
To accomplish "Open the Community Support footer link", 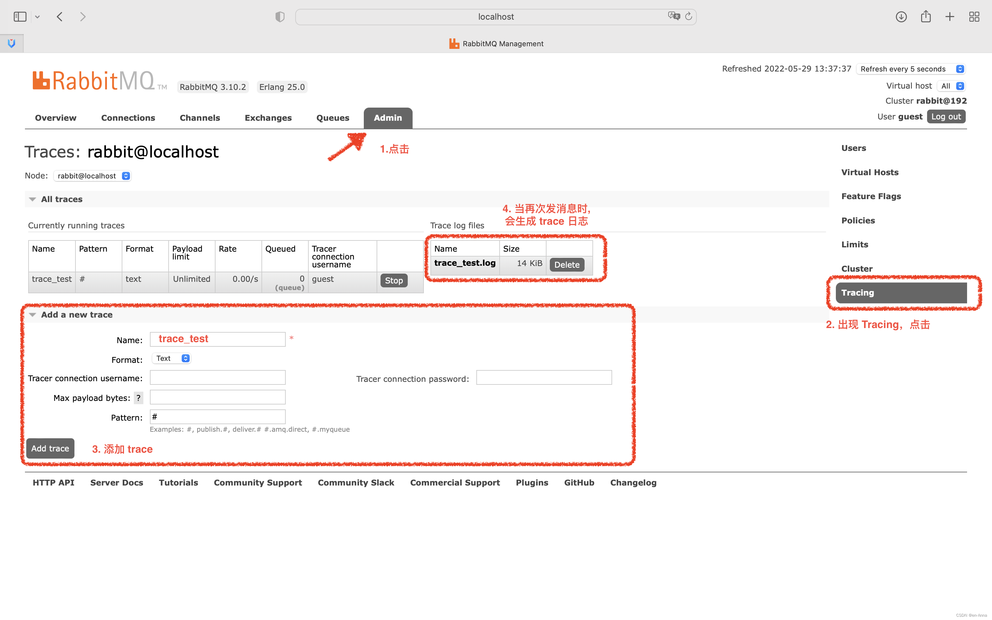I will (x=258, y=483).
